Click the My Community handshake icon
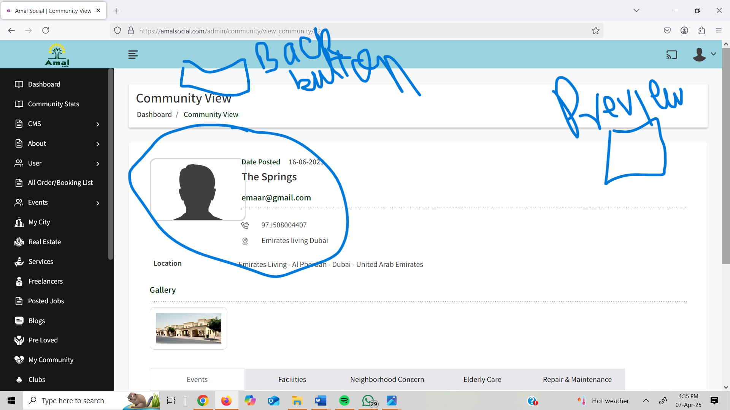This screenshot has width=730, height=410. (x=19, y=360)
